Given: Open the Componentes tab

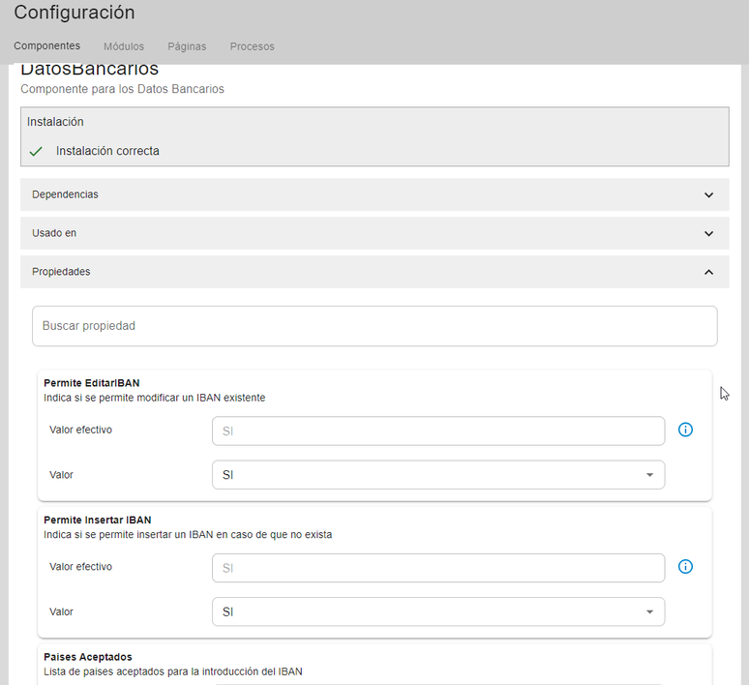Looking at the screenshot, I should pyautogui.click(x=46, y=45).
